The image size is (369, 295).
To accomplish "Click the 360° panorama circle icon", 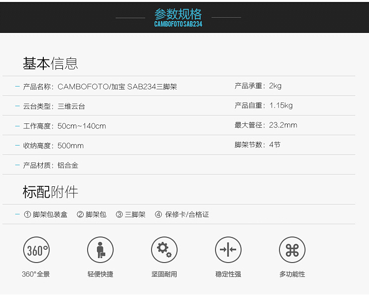I will tap(36, 250).
